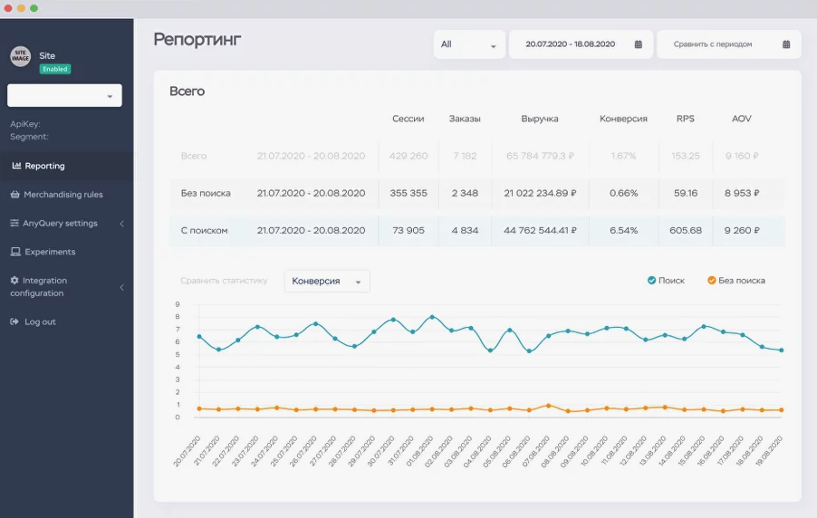Click the Репортинг page heading
The width and height of the screenshot is (817, 518).
197,40
